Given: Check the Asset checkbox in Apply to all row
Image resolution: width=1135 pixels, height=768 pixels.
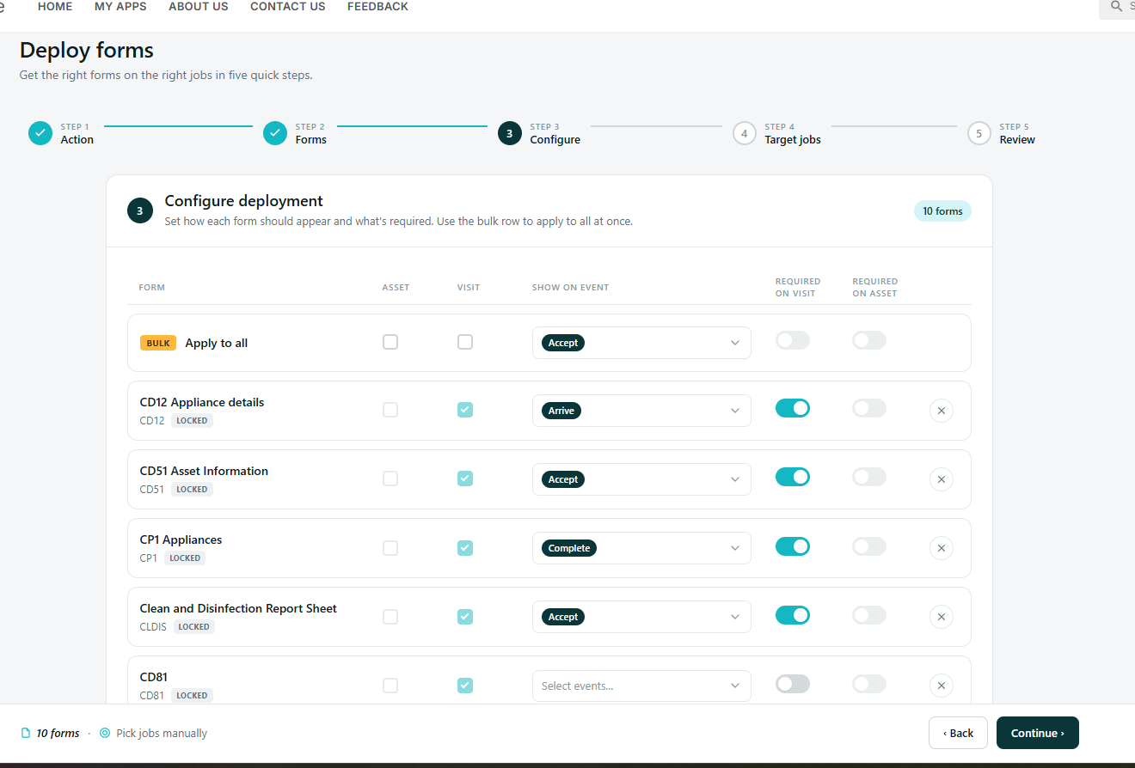Looking at the screenshot, I should coord(390,342).
